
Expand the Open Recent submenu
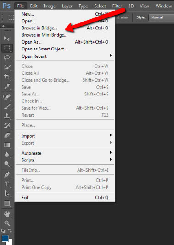coord(65,56)
